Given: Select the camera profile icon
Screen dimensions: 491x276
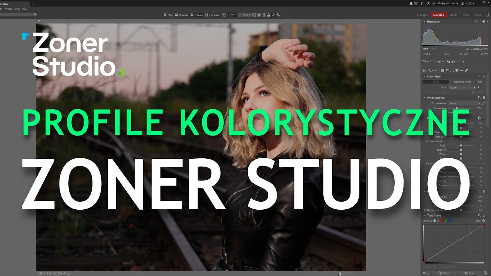Looking at the screenshot, I should [x=442, y=71].
